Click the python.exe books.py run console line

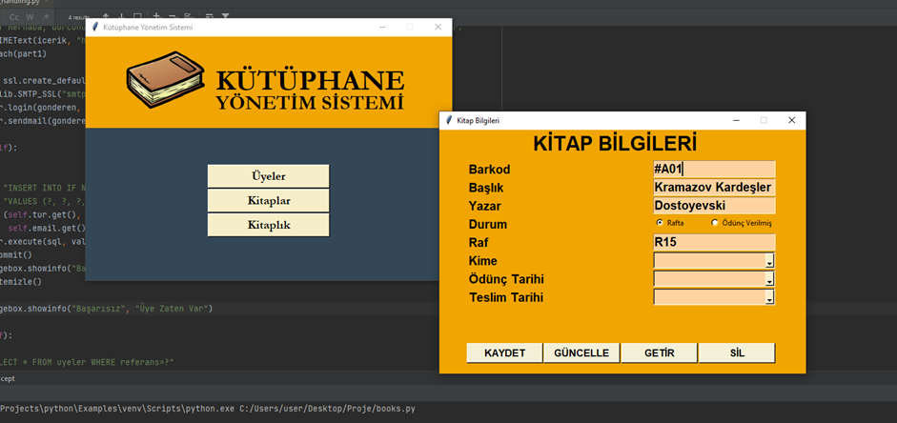(208, 409)
